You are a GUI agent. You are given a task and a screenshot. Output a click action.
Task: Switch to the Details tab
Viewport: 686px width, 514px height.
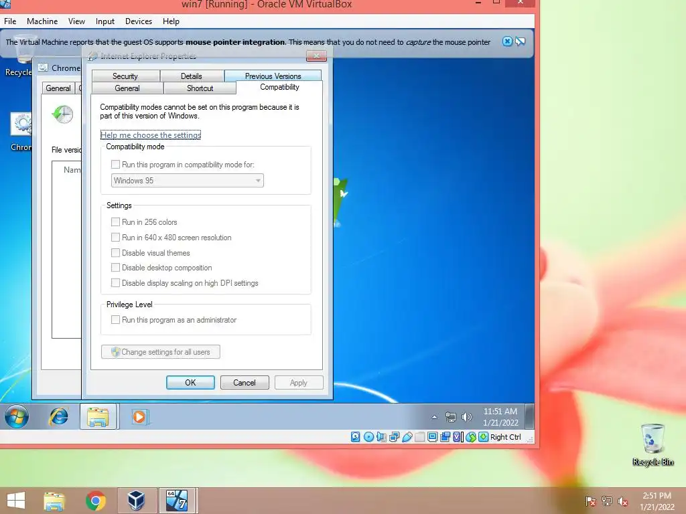tap(192, 76)
